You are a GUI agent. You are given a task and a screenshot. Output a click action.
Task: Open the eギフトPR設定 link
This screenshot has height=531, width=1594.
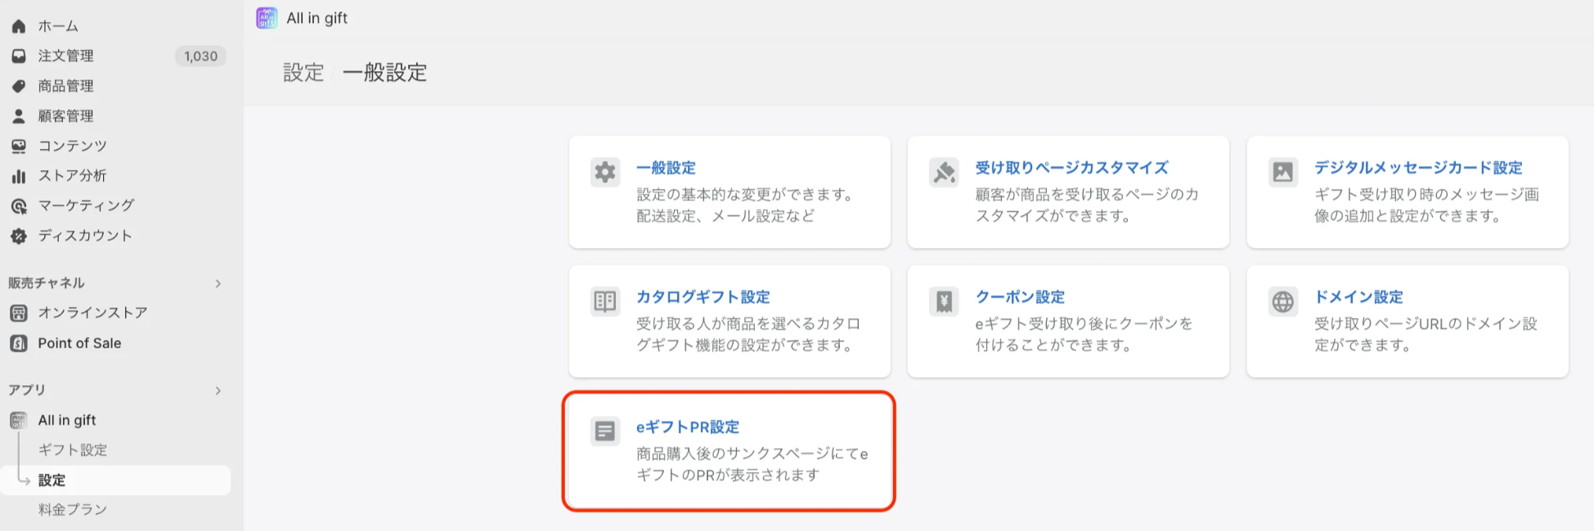pyautogui.click(x=687, y=427)
